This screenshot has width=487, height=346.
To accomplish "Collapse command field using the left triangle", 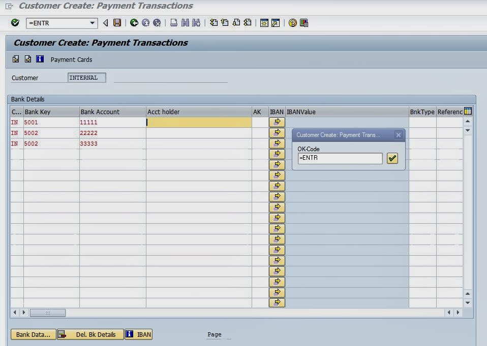I will (106, 23).
